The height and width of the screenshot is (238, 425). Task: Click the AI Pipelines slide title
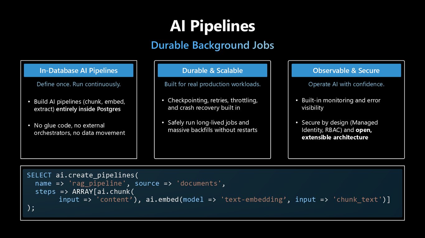coord(213,26)
